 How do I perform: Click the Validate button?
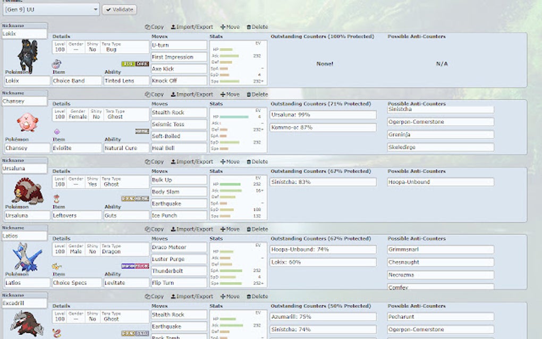[118, 9]
